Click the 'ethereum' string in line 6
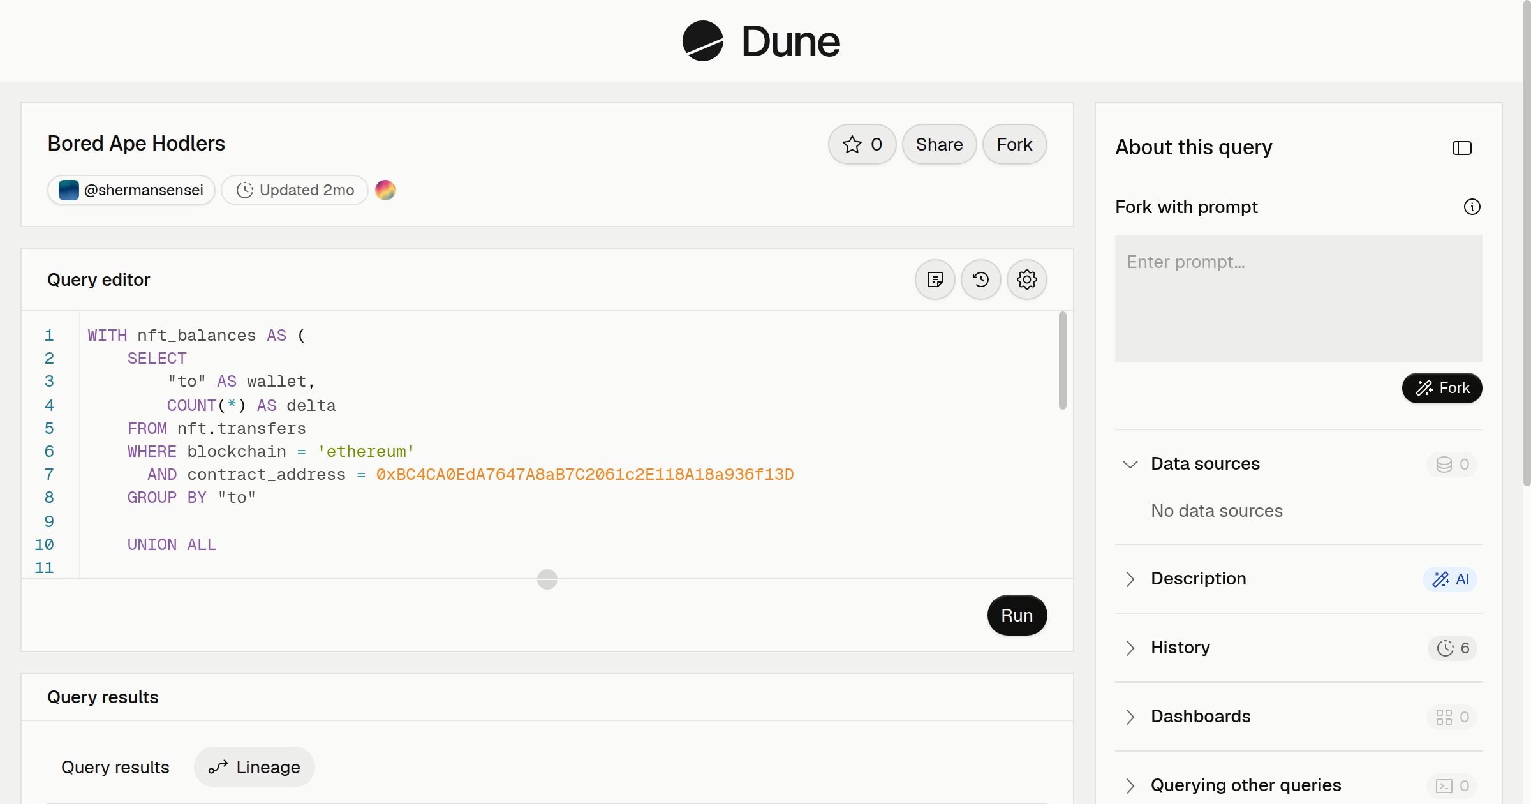This screenshot has width=1531, height=804. [366, 452]
